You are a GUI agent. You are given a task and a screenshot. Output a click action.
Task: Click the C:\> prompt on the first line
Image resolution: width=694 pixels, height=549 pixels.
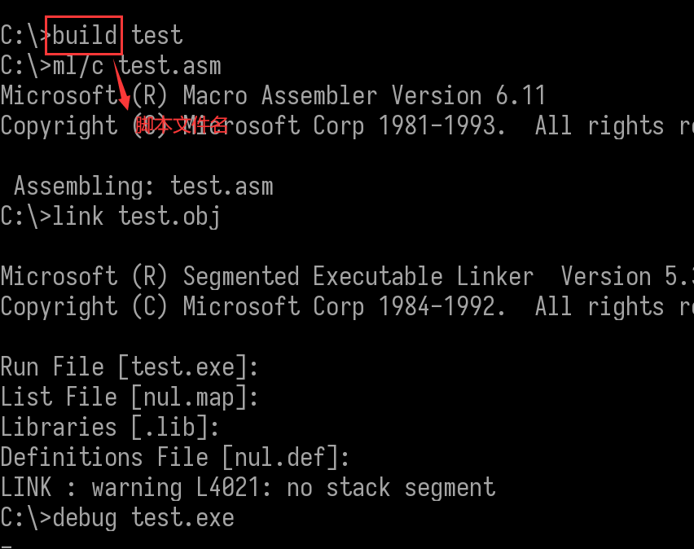click(x=26, y=36)
